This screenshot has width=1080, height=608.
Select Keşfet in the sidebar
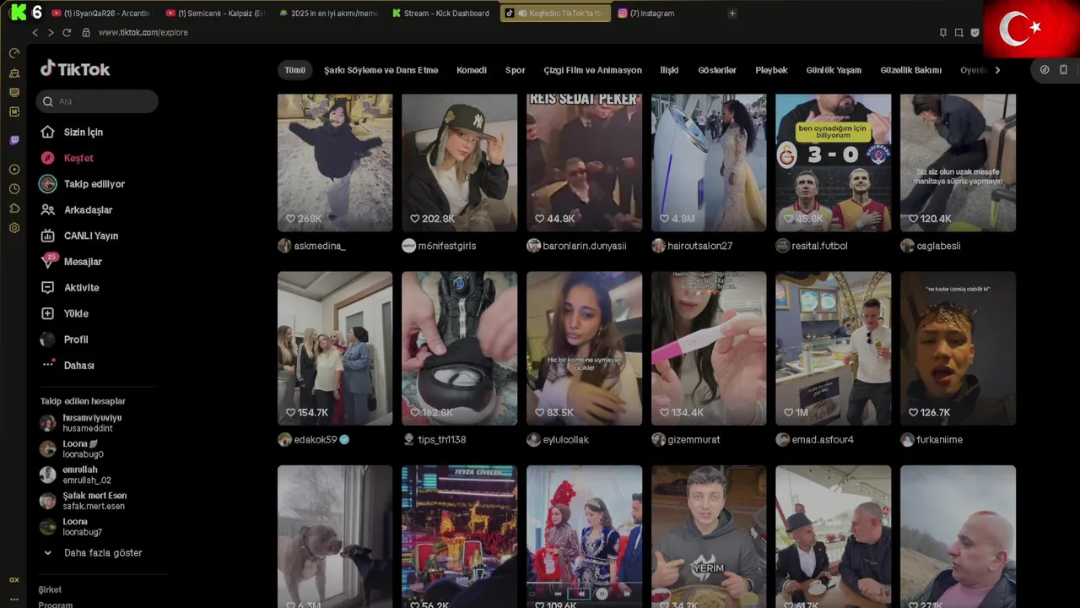(78, 158)
